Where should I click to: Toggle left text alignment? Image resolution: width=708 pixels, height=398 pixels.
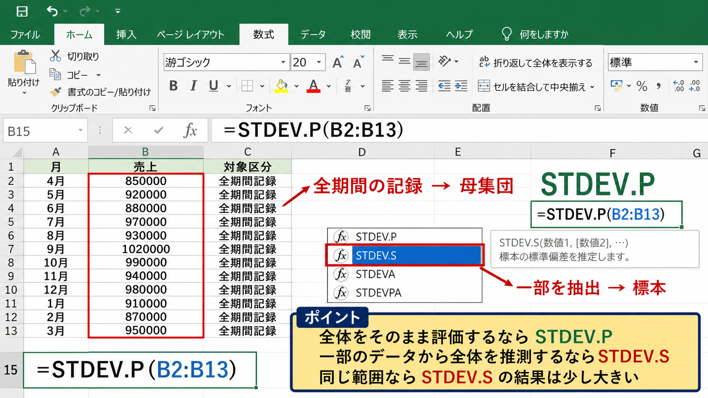tap(388, 86)
